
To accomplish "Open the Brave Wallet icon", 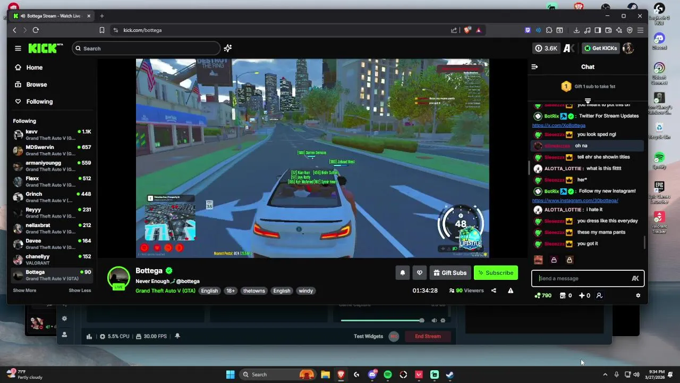I will point(608,30).
